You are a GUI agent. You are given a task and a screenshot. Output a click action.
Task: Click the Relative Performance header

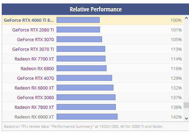point(96,9)
